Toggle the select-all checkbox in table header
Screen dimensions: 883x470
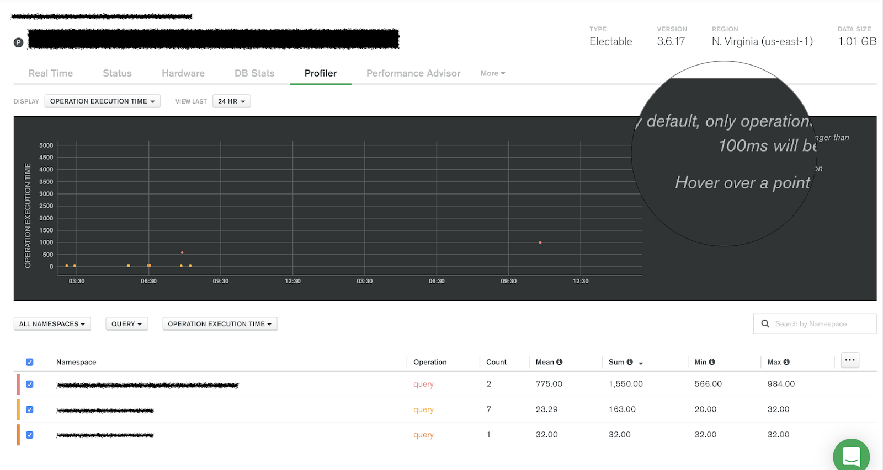[30, 362]
